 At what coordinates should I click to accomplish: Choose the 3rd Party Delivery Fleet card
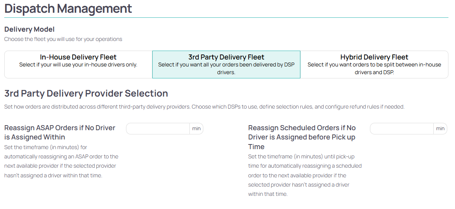226,65
